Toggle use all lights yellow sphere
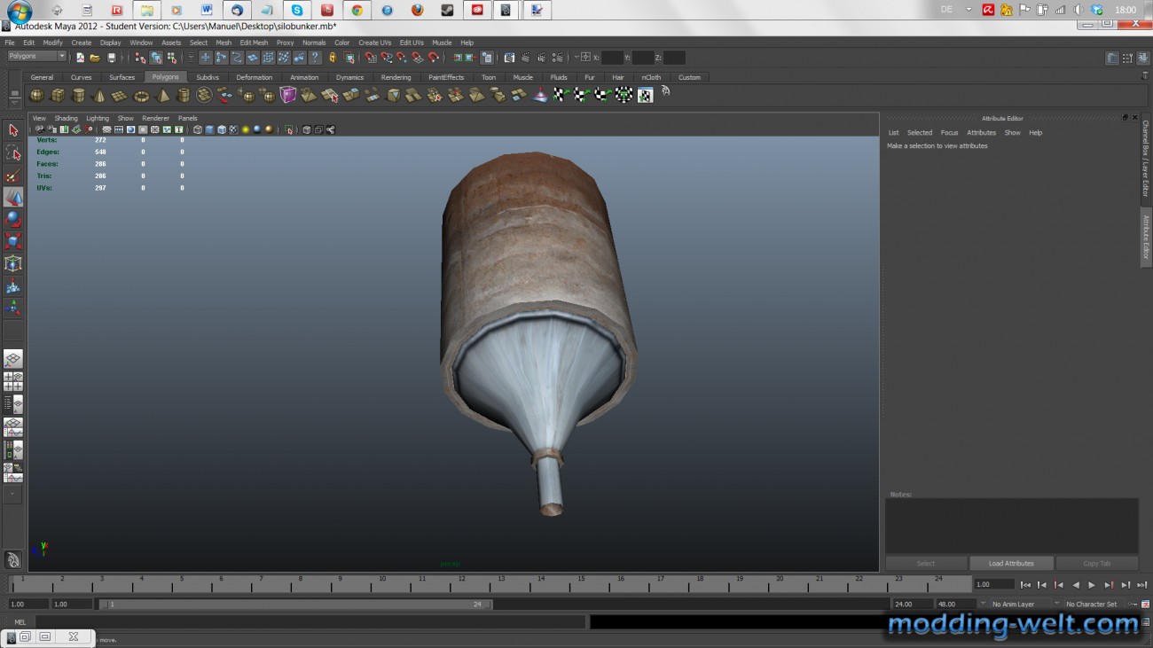1153x648 pixels. click(245, 129)
